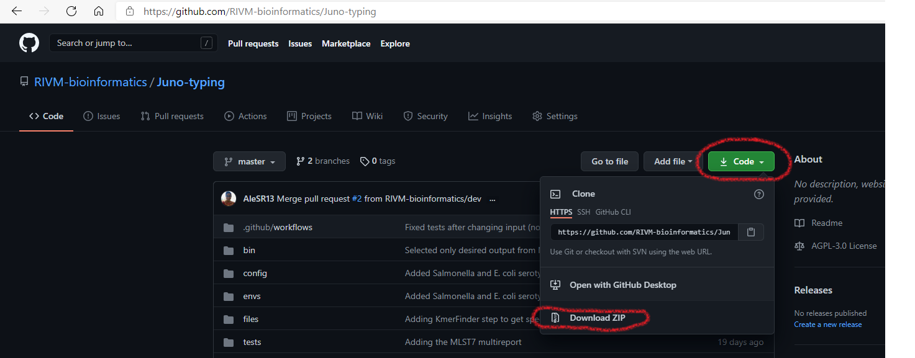Open pull request #2 link
Screen dimensions: 915x358
[357, 199]
